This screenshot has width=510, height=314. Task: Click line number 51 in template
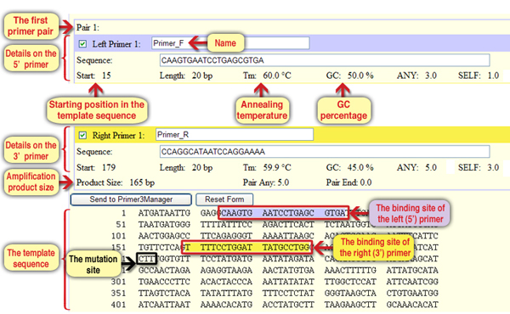click(x=121, y=224)
